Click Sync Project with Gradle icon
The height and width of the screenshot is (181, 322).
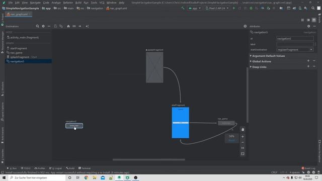(x=294, y=8)
